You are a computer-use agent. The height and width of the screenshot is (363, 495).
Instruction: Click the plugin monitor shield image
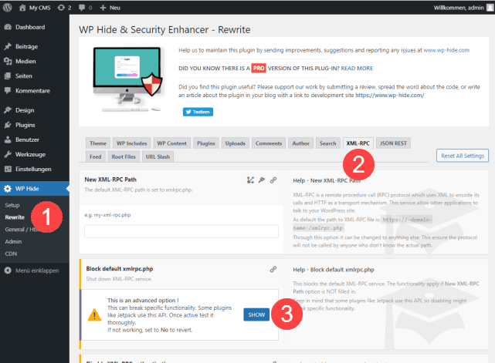[127, 79]
